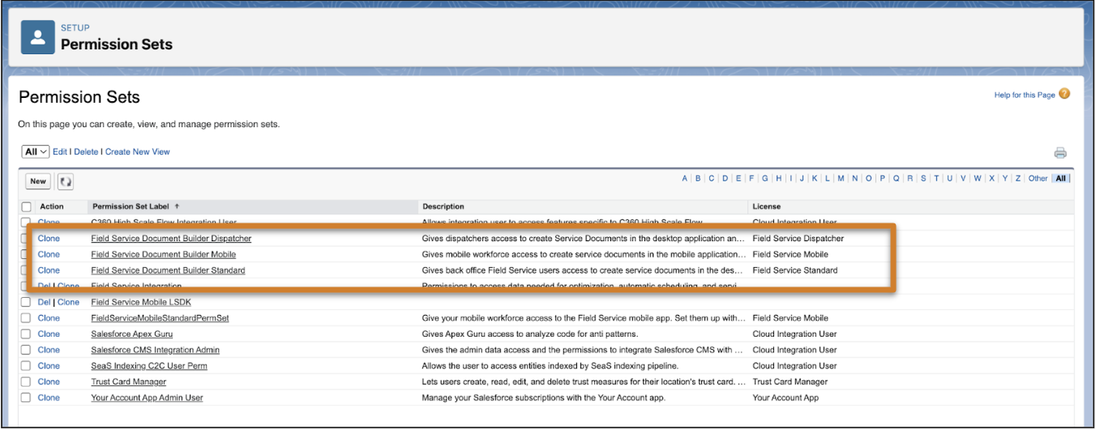This screenshot has width=1096, height=429.
Task: Open Your Account App Admin User label
Action: click(x=147, y=397)
